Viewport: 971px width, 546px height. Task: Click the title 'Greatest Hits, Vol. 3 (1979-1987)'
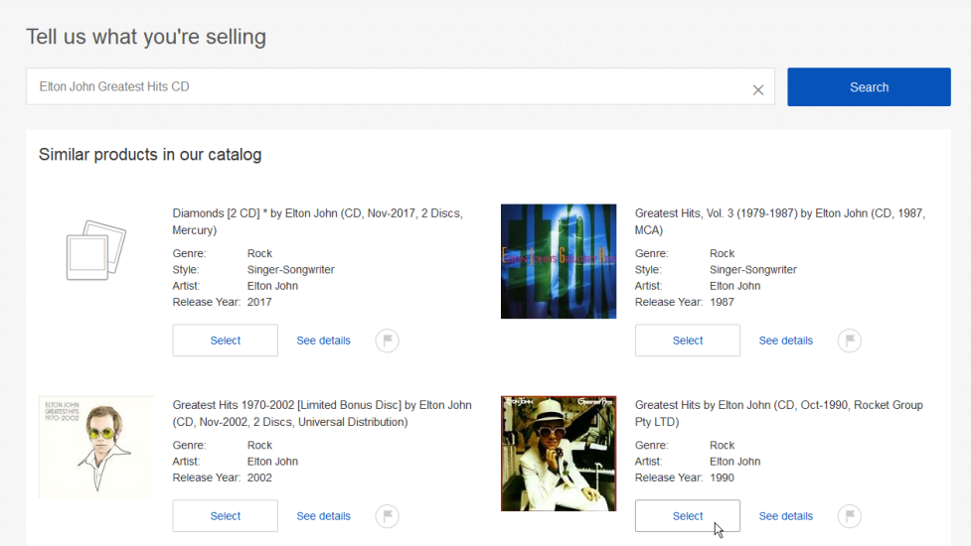point(779,221)
